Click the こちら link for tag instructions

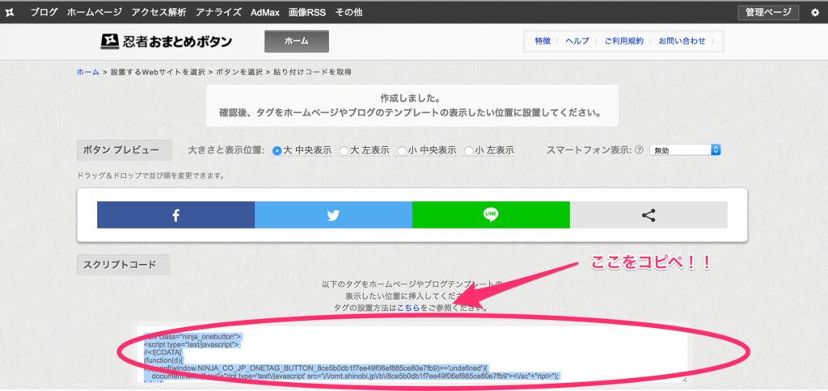point(408,308)
